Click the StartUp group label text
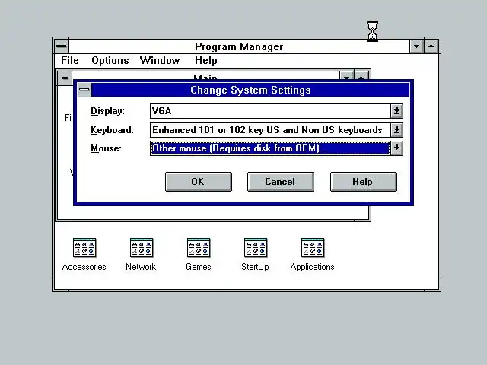Viewport: 487px width, 365px height. [256, 267]
